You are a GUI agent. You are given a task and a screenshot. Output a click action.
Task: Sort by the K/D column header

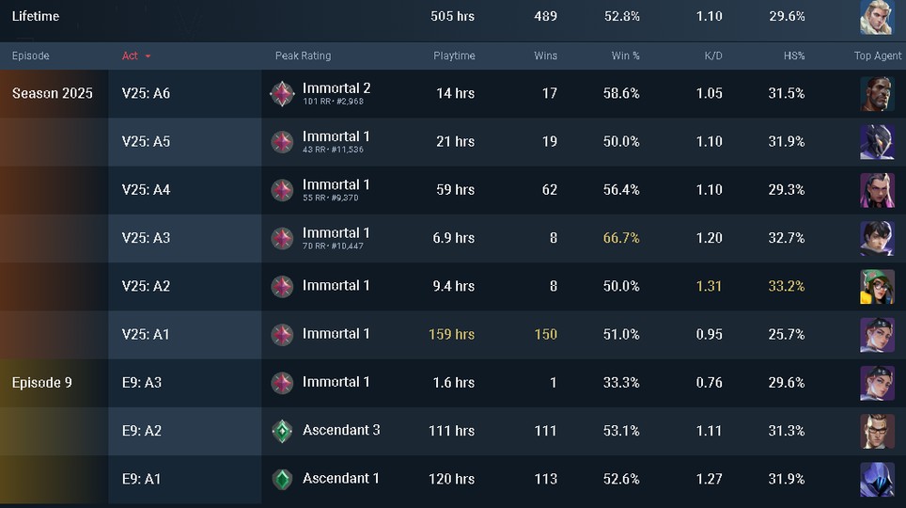[x=713, y=56]
